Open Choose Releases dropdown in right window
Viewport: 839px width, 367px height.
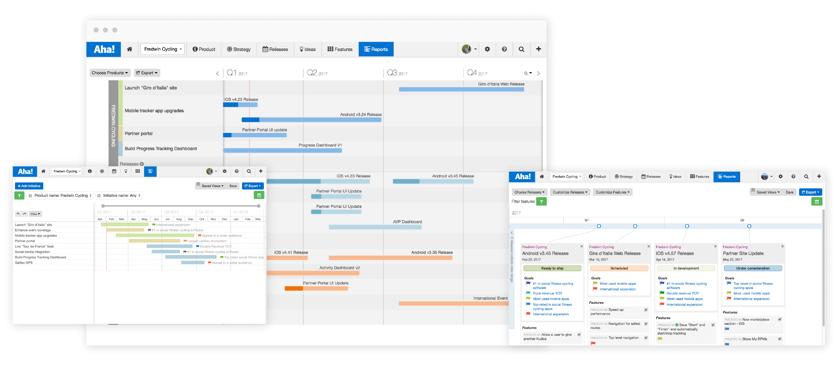click(529, 192)
